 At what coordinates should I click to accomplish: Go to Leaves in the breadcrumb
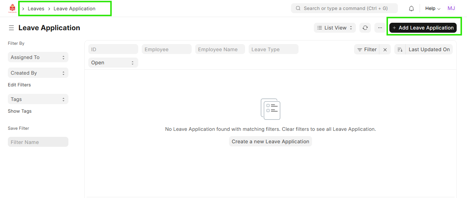(x=36, y=9)
